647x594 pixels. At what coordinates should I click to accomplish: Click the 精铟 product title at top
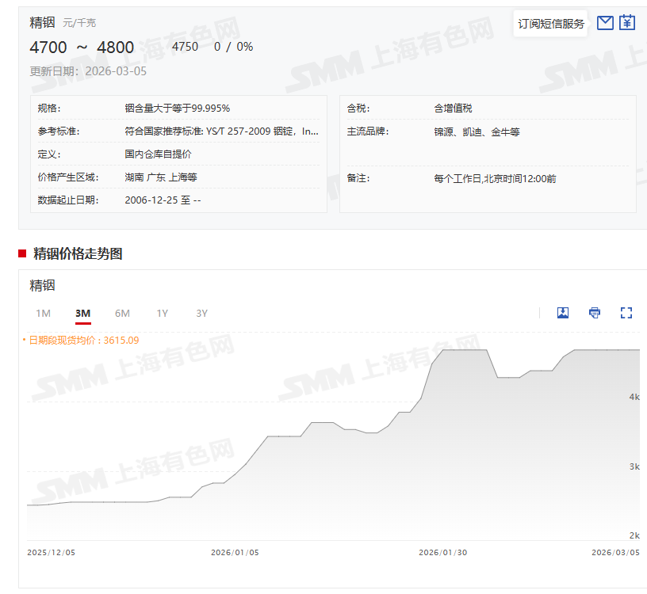point(43,22)
